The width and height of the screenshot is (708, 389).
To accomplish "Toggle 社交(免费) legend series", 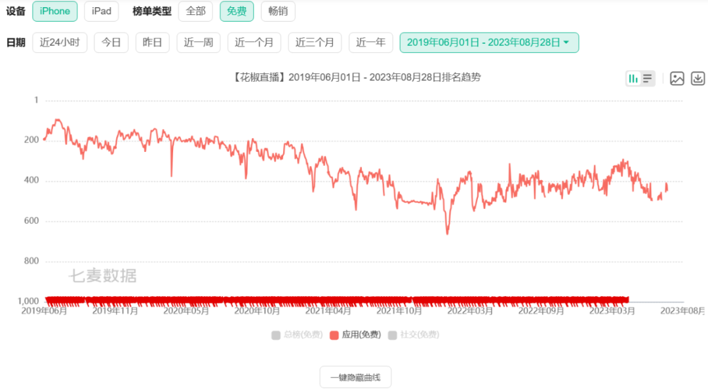I will coord(414,335).
